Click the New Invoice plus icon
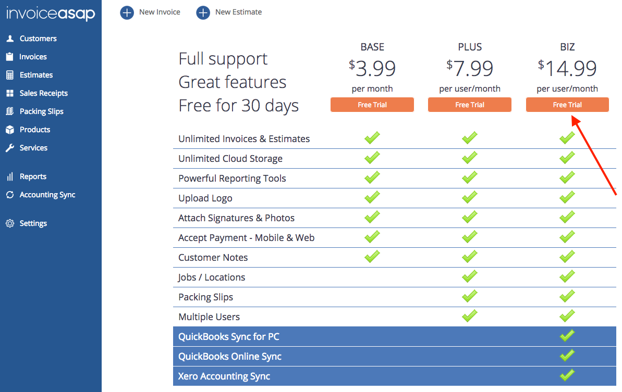The width and height of the screenshot is (622, 392). 127,12
